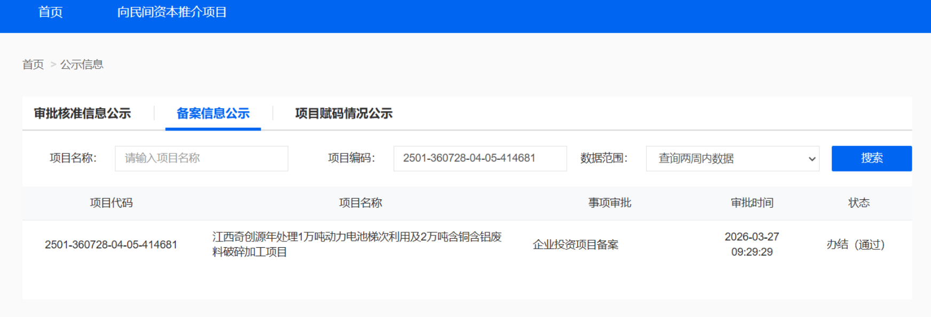The image size is (931, 317).
Task: Click the 状态 column header
Action: (858, 203)
